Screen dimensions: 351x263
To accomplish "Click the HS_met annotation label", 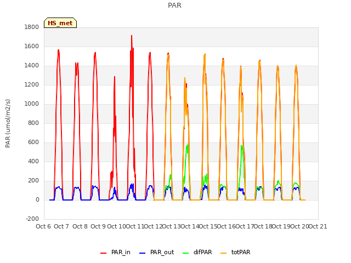I will point(60,23).
